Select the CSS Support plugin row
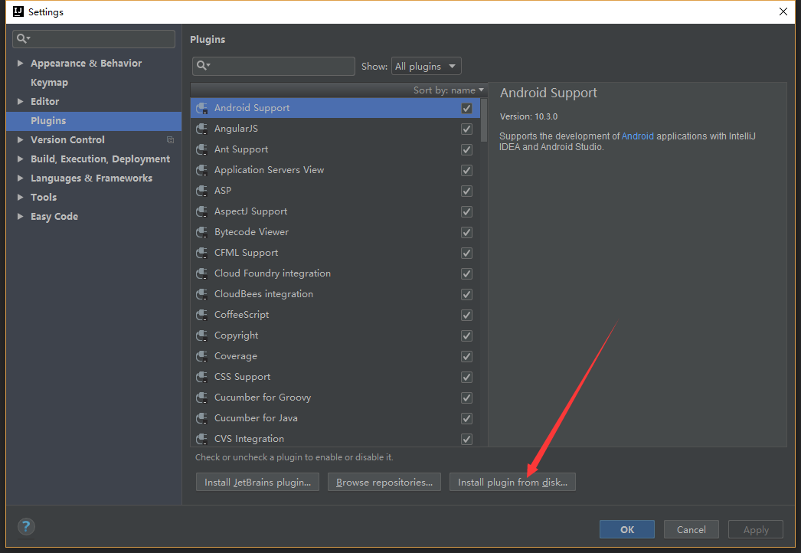801x553 pixels. pos(335,377)
